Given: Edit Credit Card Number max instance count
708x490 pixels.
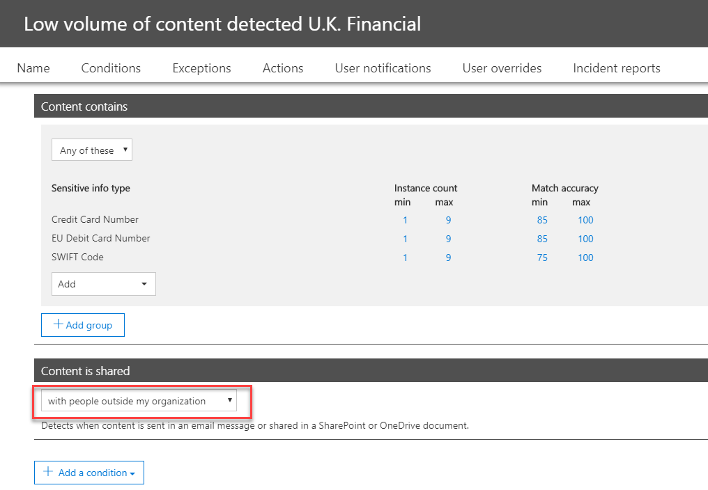Looking at the screenshot, I should 448,220.
